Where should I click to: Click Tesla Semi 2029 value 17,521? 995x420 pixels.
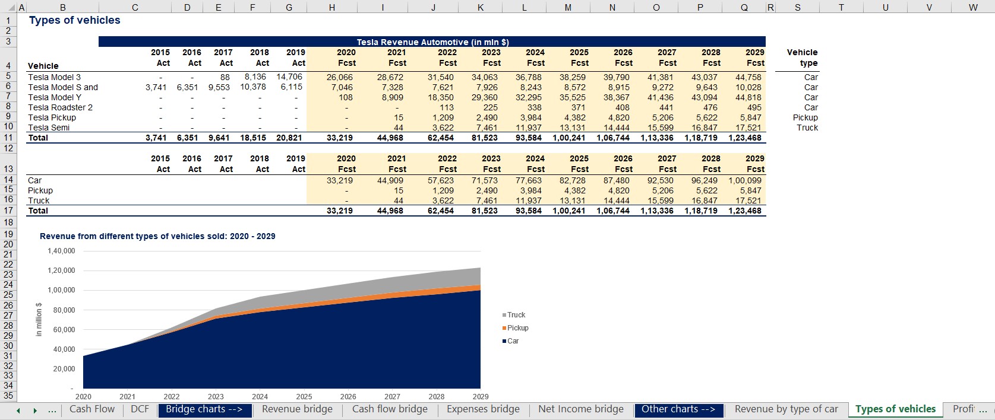tap(748, 128)
